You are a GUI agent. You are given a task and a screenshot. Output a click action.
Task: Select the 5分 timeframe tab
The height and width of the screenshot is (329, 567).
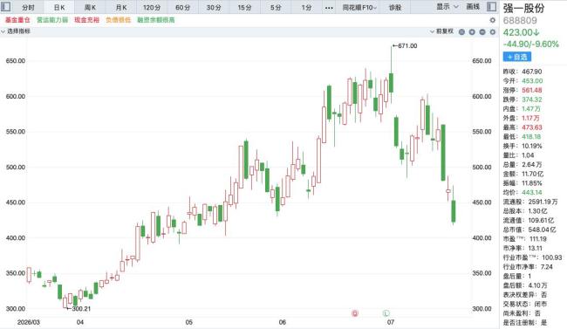pyautogui.click(x=276, y=7)
